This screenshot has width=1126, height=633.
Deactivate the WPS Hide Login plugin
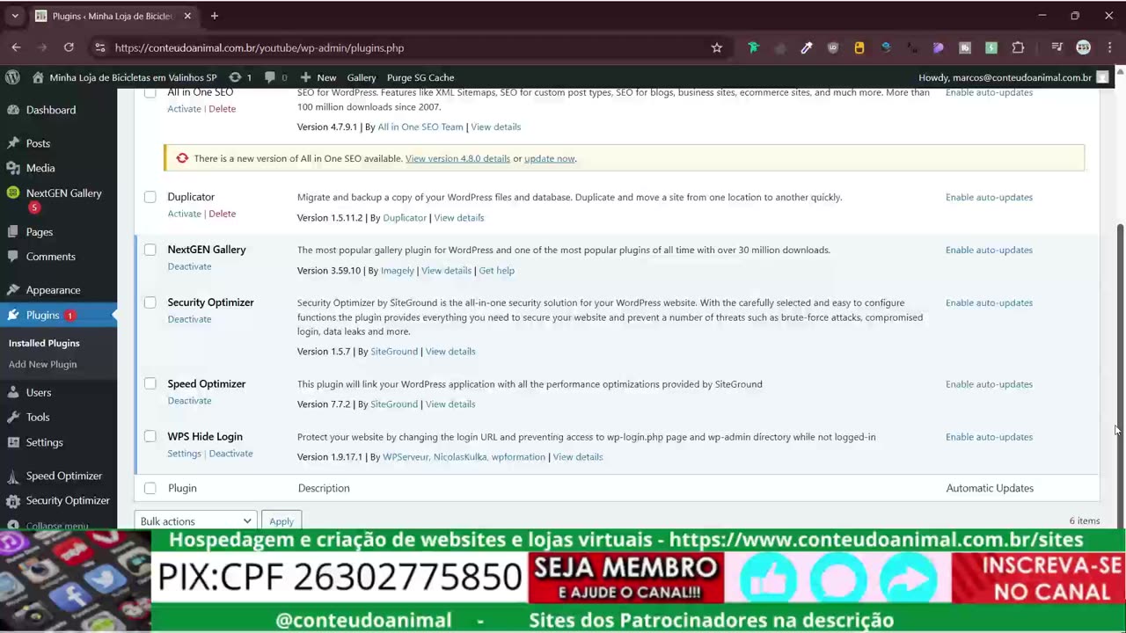tap(230, 454)
